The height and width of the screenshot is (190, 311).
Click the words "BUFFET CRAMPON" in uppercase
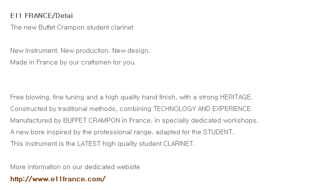[x=92, y=121]
